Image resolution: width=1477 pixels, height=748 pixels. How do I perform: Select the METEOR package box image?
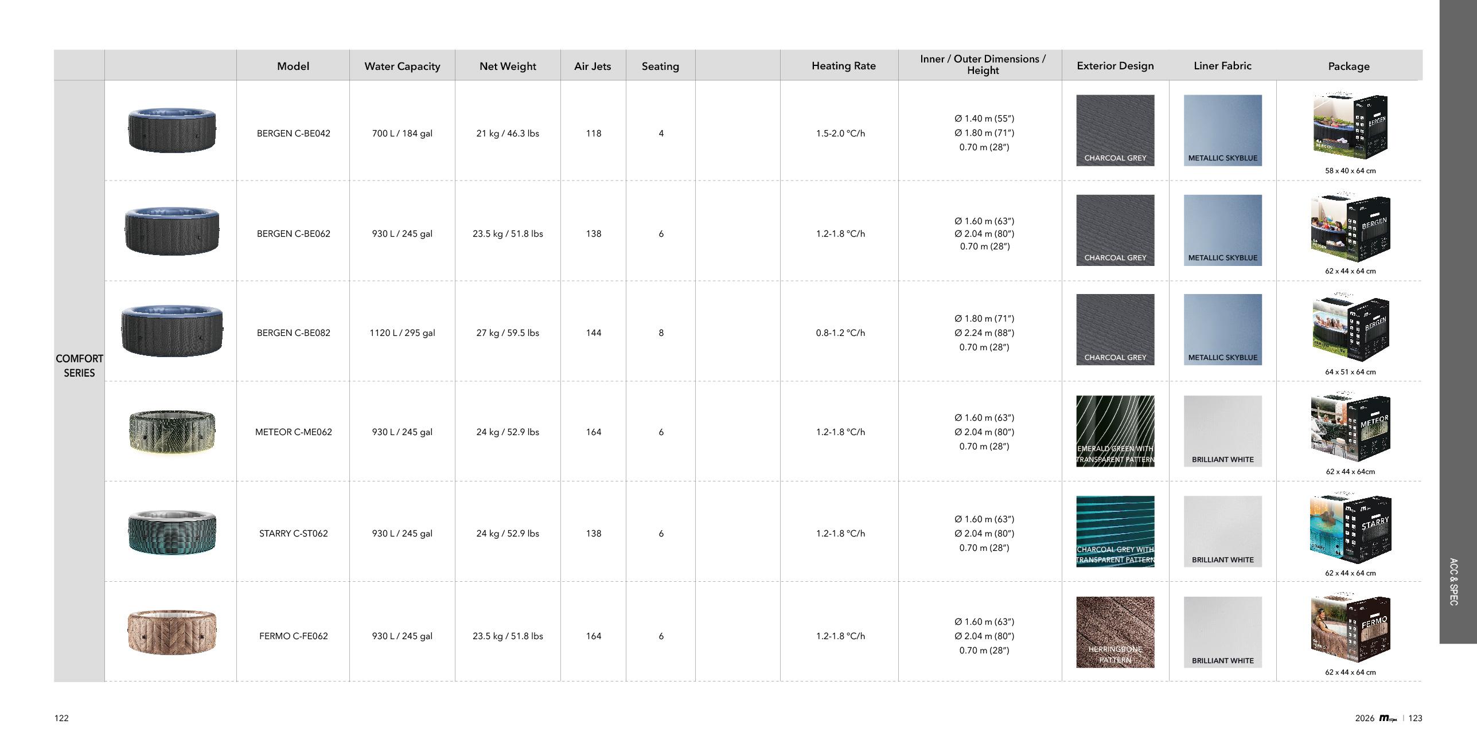[x=1350, y=429]
